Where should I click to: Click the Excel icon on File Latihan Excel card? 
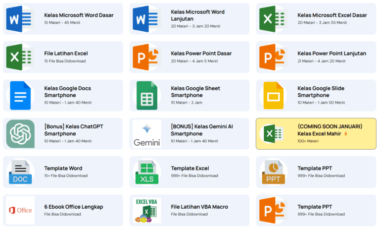20,57
